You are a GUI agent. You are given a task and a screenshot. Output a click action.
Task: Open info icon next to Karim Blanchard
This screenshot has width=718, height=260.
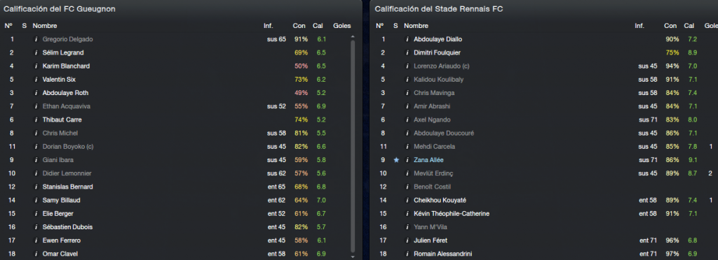pyautogui.click(x=36, y=66)
